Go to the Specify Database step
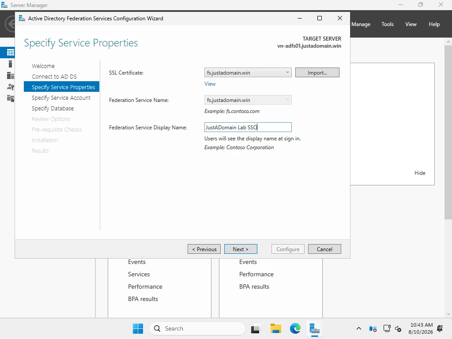 pos(53,109)
